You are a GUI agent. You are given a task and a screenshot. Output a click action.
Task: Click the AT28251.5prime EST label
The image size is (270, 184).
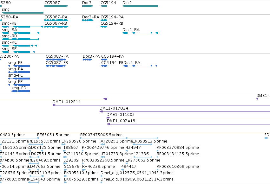116,141
